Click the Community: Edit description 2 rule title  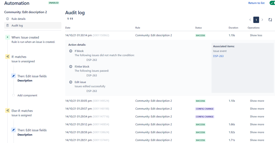tap(25, 12)
